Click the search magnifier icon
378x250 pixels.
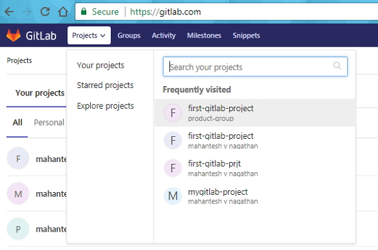tap(337, 65)
